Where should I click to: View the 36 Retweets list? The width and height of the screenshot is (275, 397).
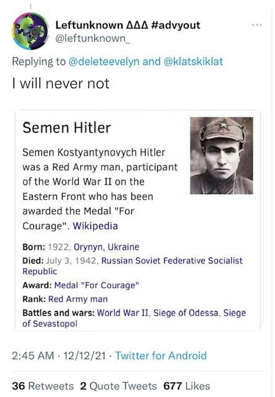[43, 386]
